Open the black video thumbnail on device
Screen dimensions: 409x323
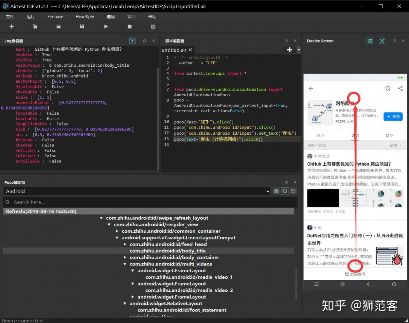pos(323,198)
